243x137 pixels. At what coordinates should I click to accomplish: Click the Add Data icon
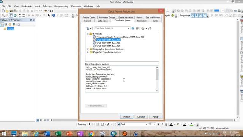46,11
